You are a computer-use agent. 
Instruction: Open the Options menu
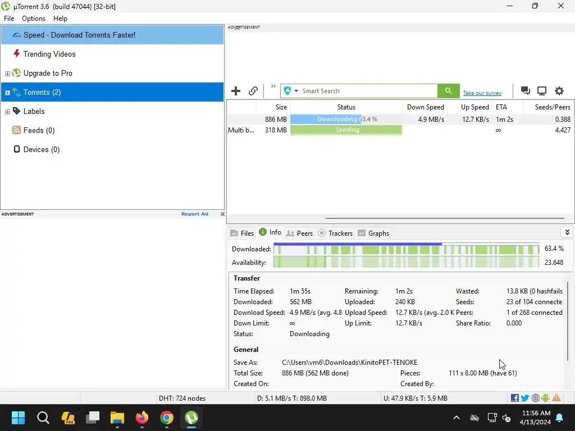pyautogui.click(x=34, y=19)
